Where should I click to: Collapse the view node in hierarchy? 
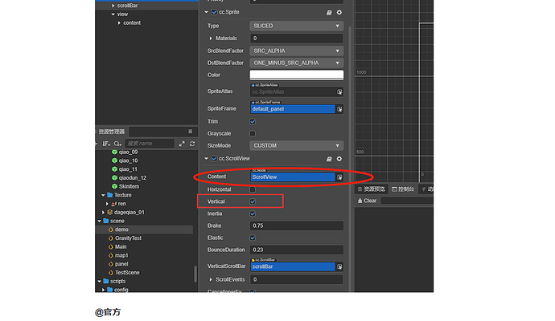click(113, 14)
